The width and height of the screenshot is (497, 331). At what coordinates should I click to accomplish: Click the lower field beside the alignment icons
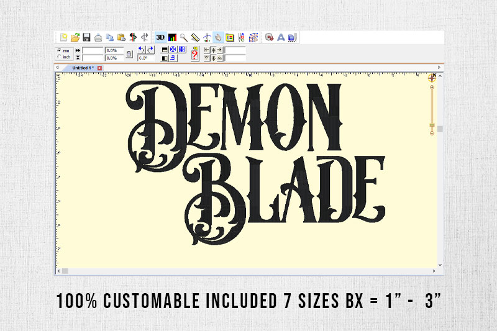pos(235,58)
